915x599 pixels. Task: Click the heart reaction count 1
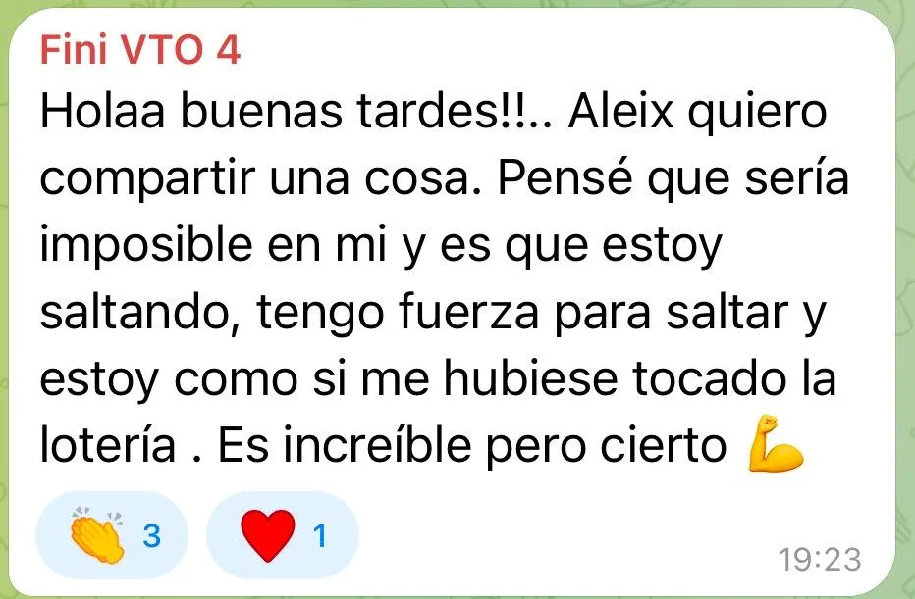tap(320, 535)
